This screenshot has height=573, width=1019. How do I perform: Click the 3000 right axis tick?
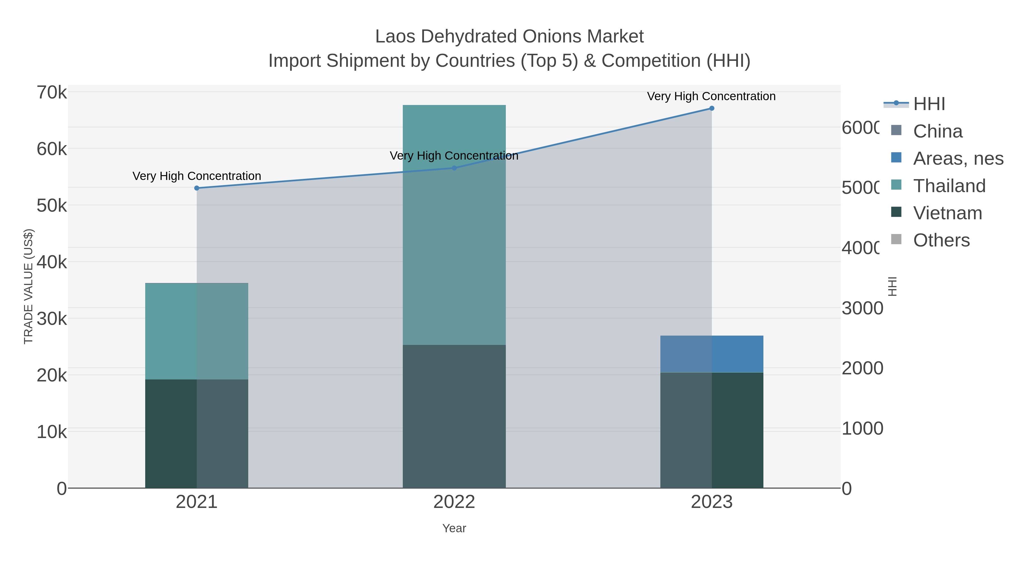tap(862, 308)
